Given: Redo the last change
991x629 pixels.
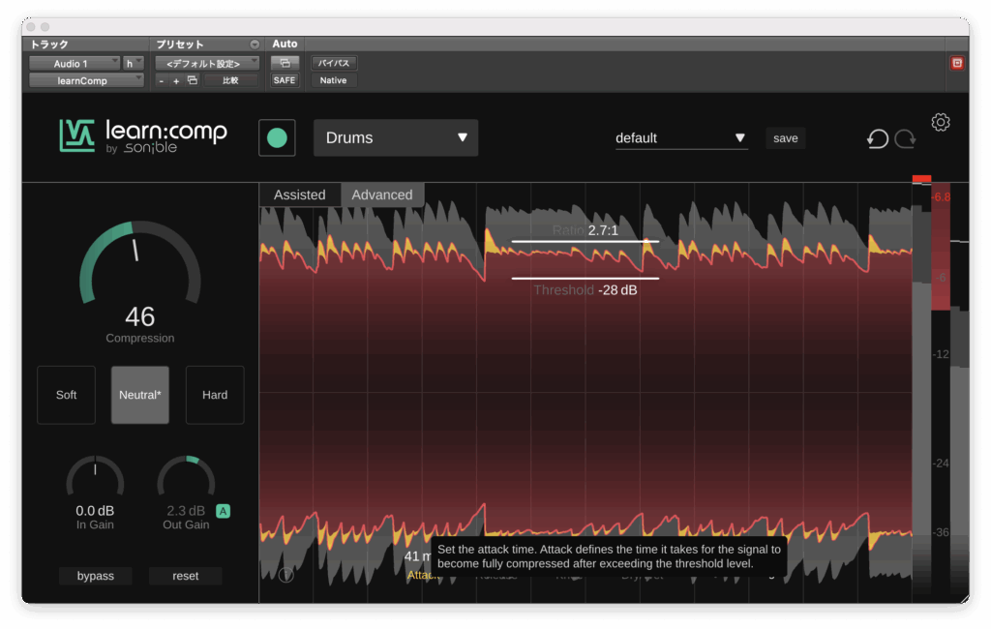Looking at the screenshot, I should point(905,138).
